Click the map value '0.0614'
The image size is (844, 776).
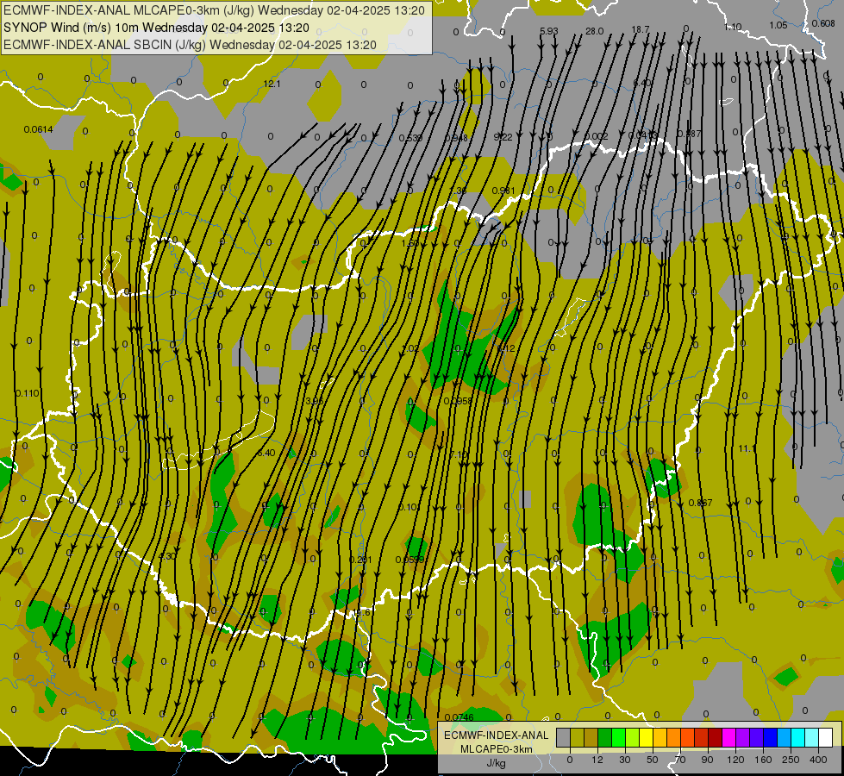(38, 129)
